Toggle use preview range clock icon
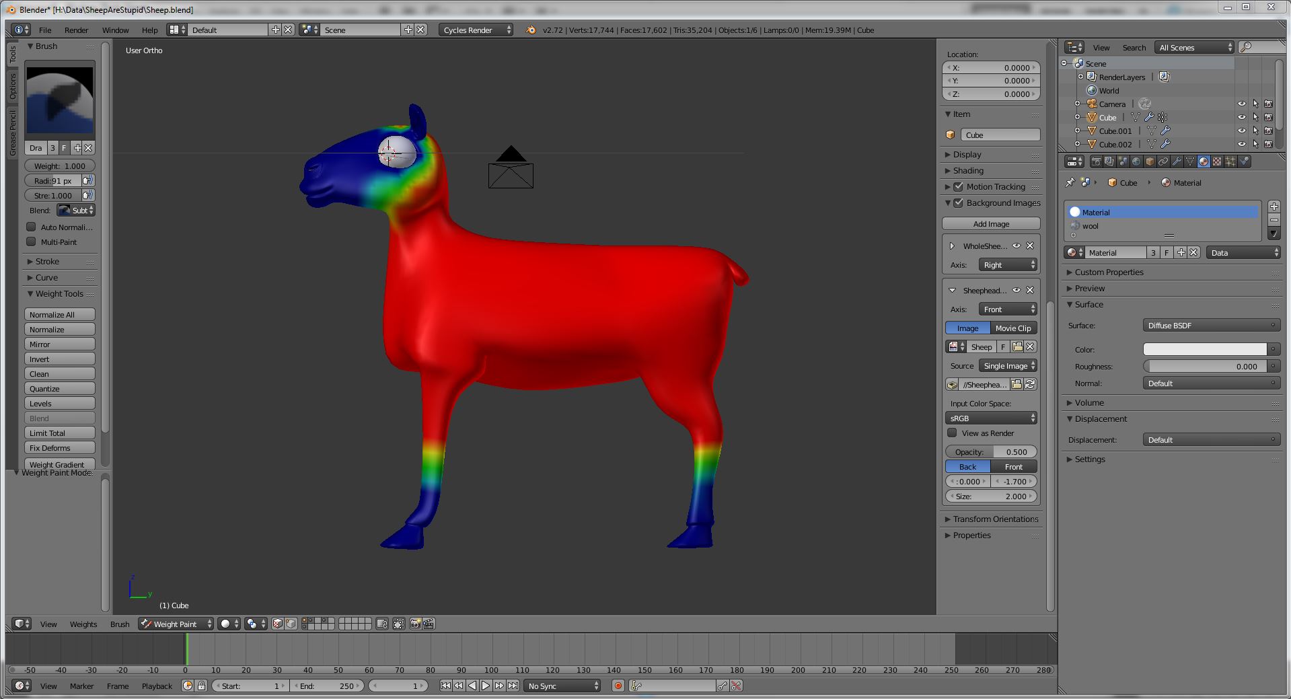This screenshot has height=699, width=1291. click(188, 686)
